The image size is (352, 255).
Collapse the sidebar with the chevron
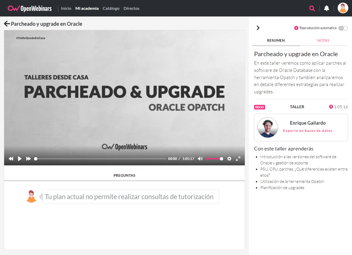[x=258, y=28]
